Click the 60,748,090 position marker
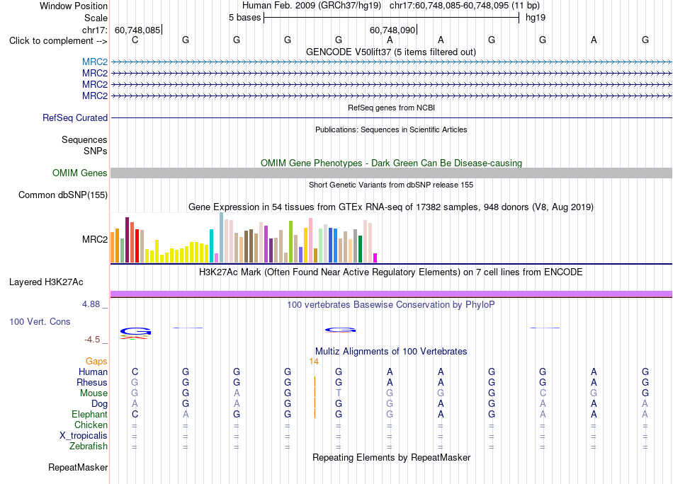673x484 pixels. point(392,30)
